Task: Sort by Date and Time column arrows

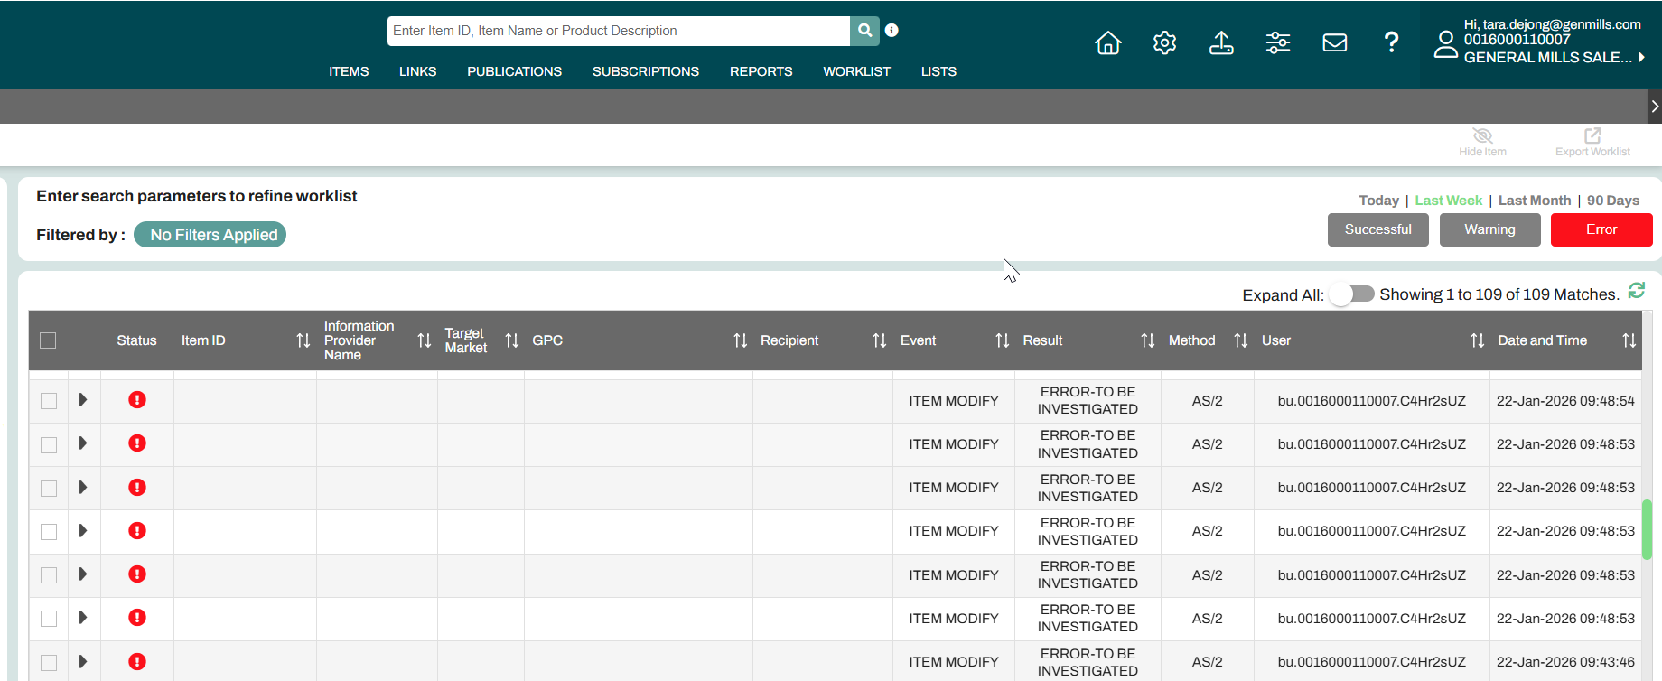Action: point(1629,340)
